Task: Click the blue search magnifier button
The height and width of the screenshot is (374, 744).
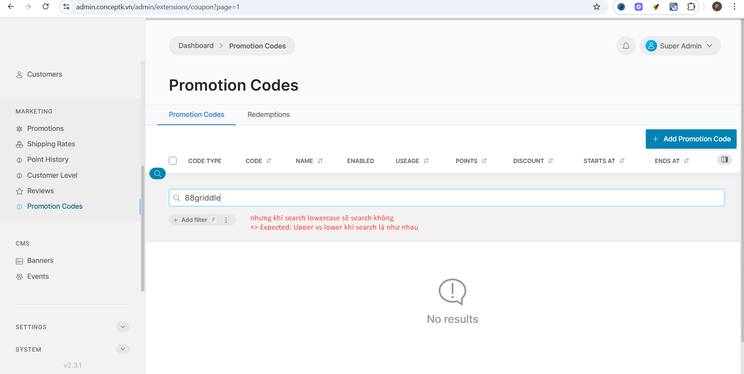Action: tap(158, 173)
